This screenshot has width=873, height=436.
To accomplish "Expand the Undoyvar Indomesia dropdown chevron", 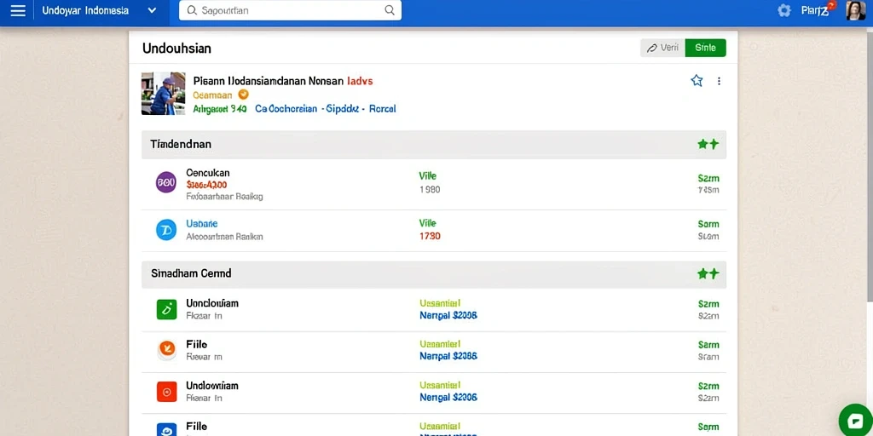I will [152, 10].
